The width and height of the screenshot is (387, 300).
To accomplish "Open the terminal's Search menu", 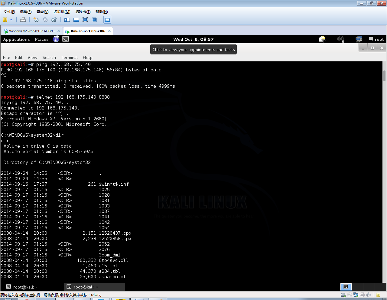I will pos(49,57).
